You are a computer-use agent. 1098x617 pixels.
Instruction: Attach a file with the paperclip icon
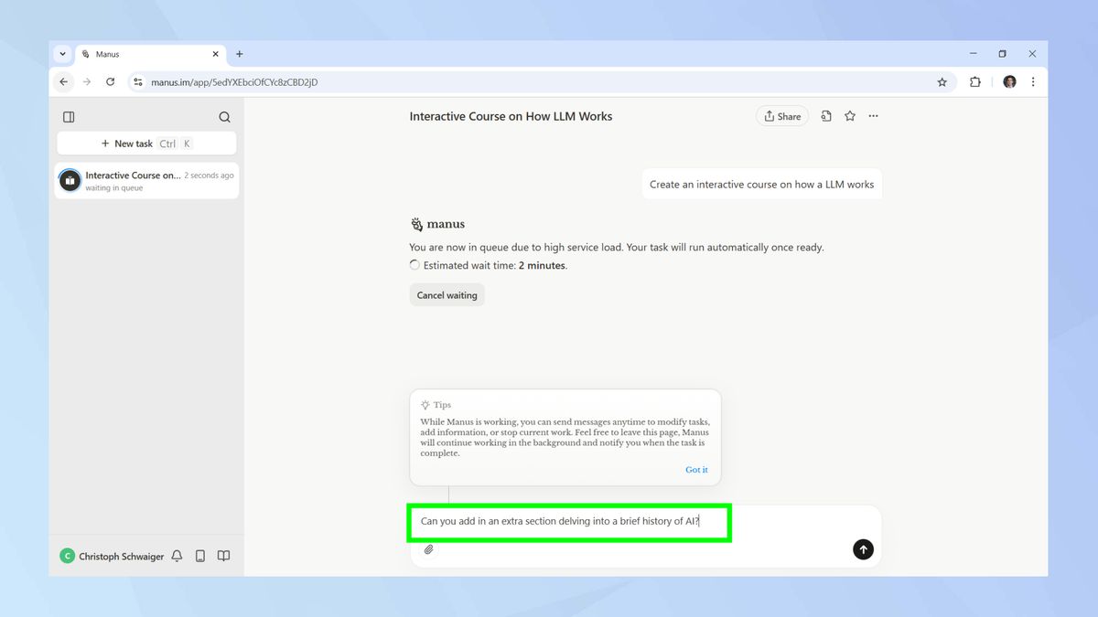click(x=429, y=549)
